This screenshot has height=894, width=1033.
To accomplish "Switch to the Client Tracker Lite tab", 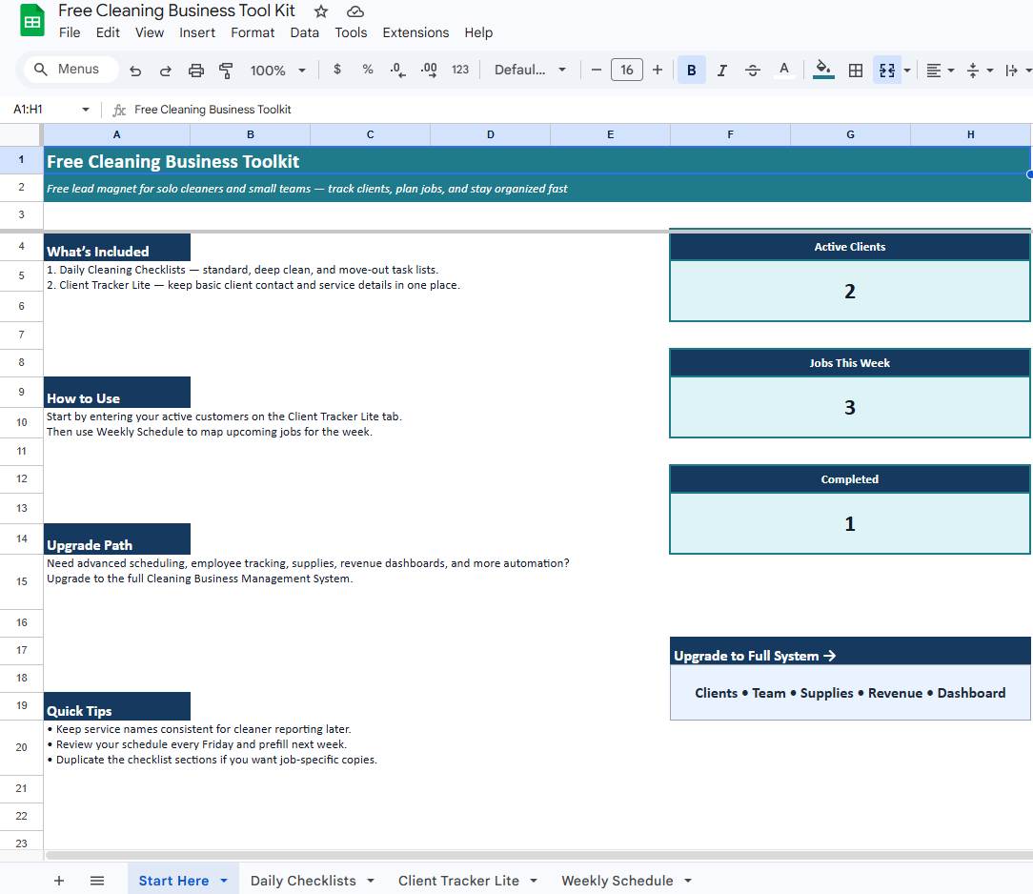I will (458, 881).
